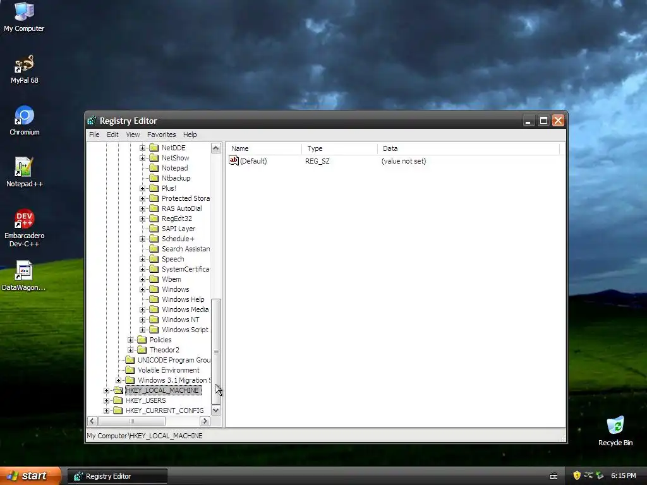Open the Help menu
Screen dimensions: 647x485
[x=190, y=135]
